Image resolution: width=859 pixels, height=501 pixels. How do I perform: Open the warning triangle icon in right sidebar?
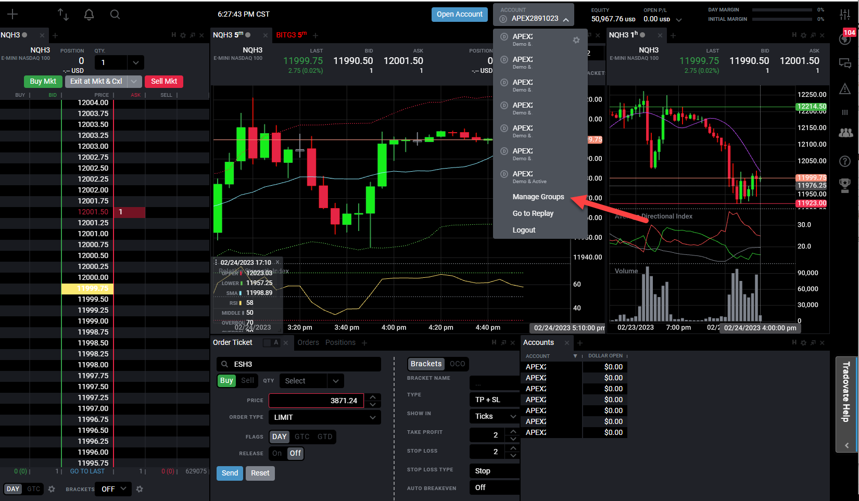point(845,89)
